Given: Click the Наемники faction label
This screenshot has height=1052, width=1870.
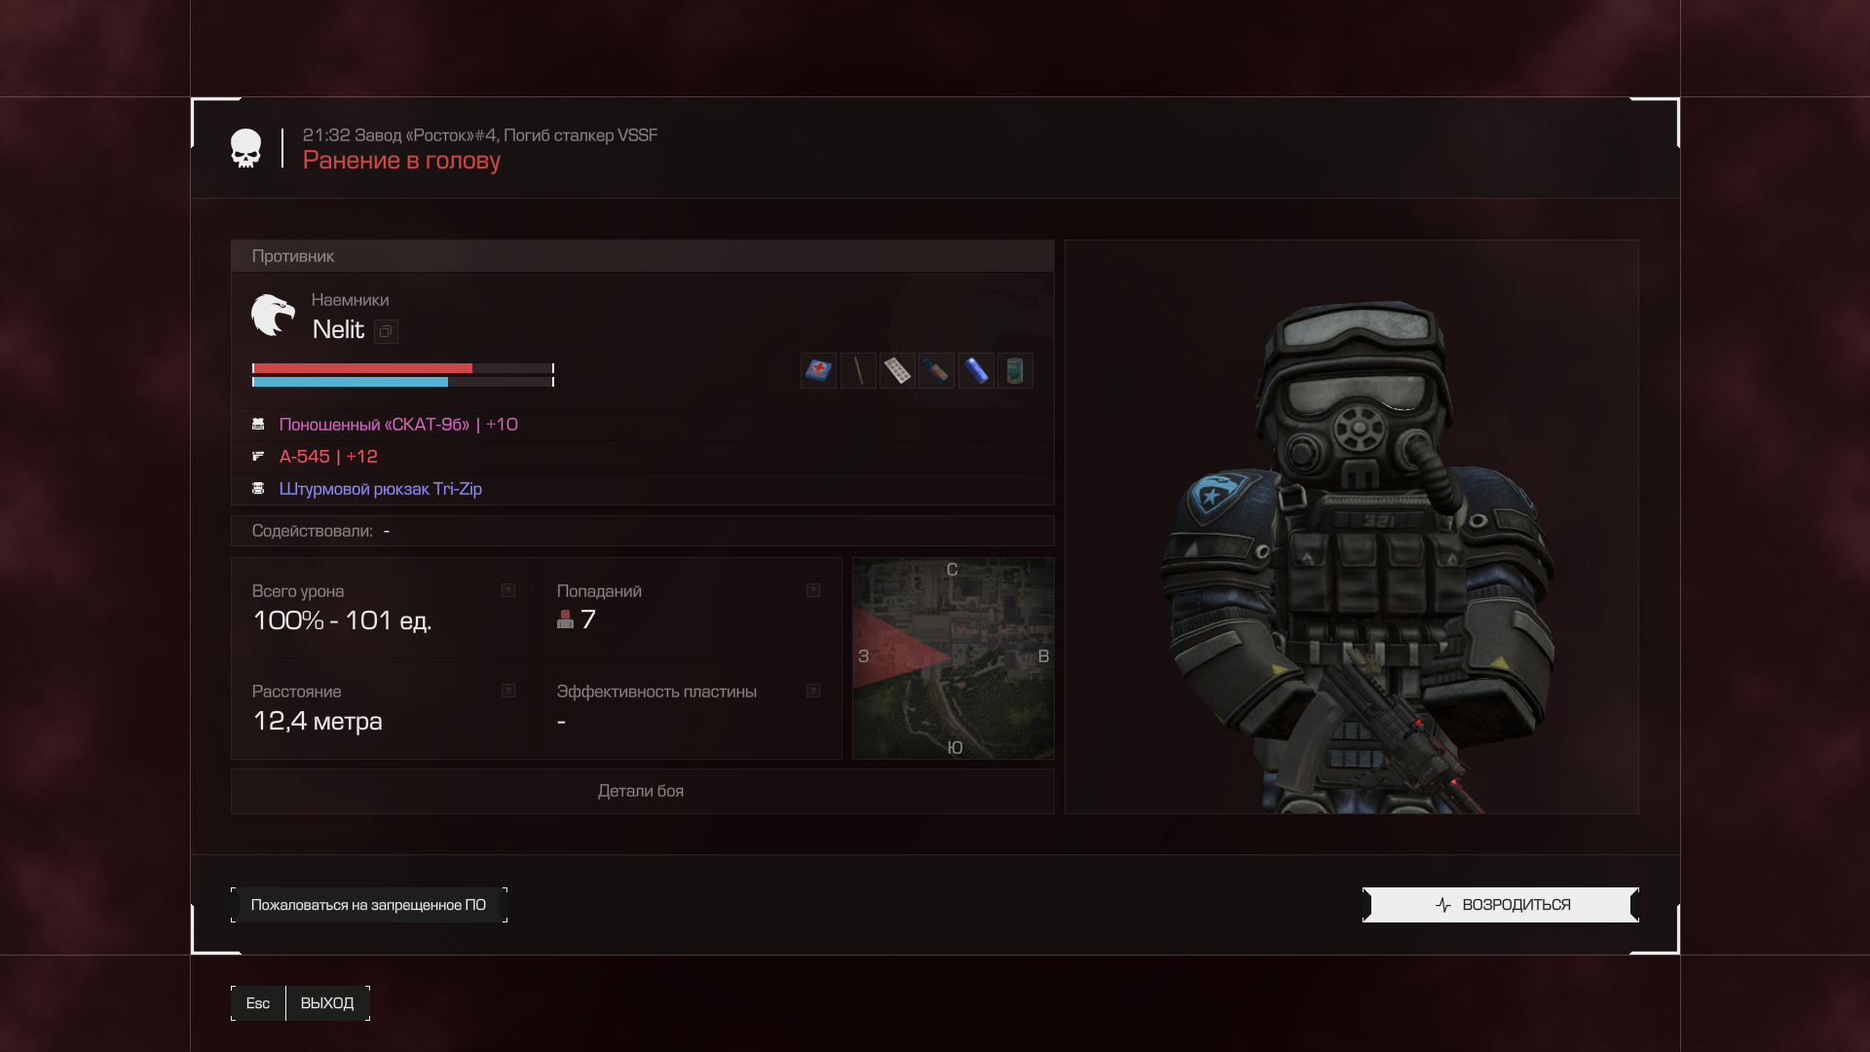Looking at the screenshot, I should (350, 300).
